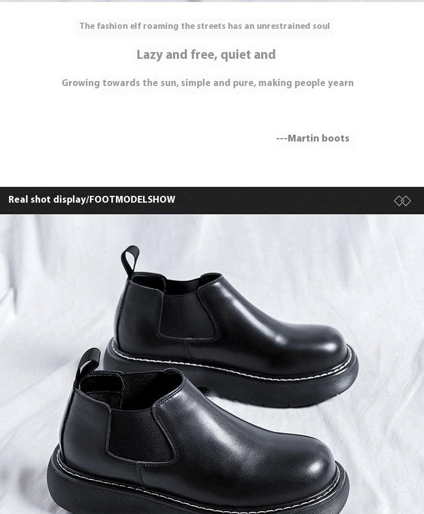Click the glossy toe cap of the lower boot
The image size is (424, 514).
[x=301, y=465]
